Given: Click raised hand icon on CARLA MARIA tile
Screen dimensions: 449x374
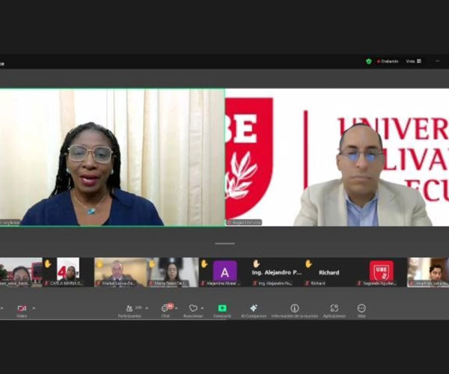Looking at the screenshot, I should click(48, 263).
